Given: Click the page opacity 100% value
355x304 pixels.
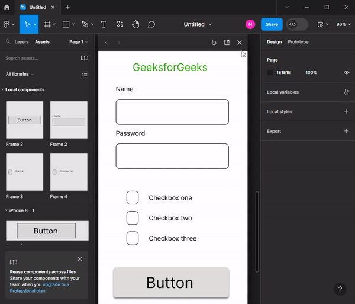Looking at the screenshot, I should pos(311,72).
